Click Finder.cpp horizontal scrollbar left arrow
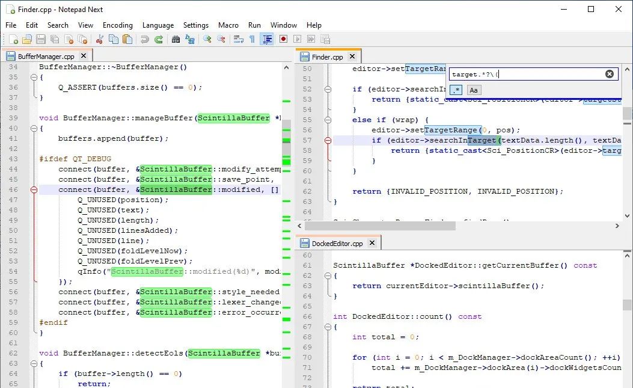The width and height of the screenshot is (633, 388). [x=299, y=226]
